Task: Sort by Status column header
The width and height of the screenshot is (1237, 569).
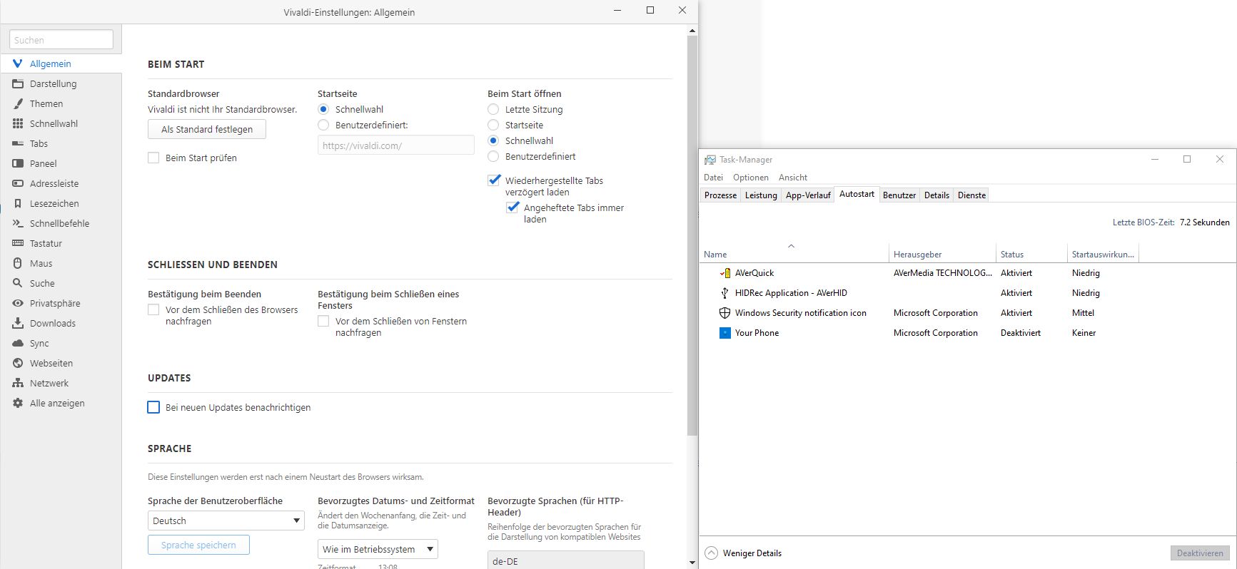Action: (x=1031, y=254)
